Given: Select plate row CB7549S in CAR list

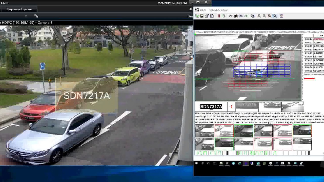Looking at the screenshot, I should click(314, 57).
